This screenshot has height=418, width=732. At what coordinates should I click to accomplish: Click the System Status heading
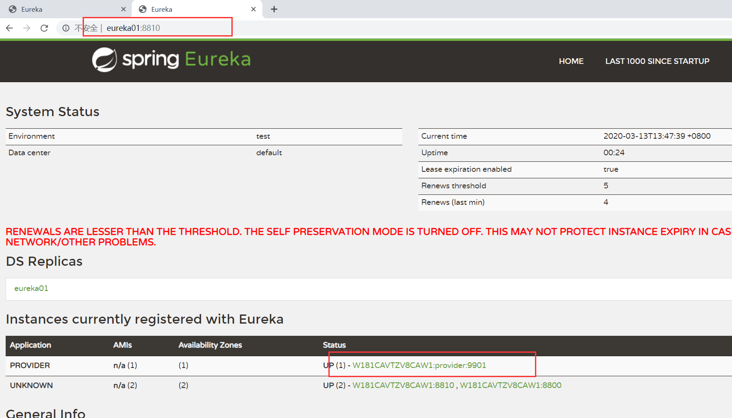click(53, 112)
